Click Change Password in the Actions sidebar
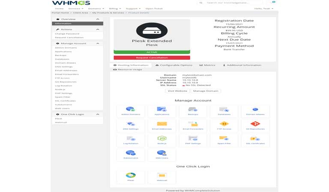 click(67, 34)
